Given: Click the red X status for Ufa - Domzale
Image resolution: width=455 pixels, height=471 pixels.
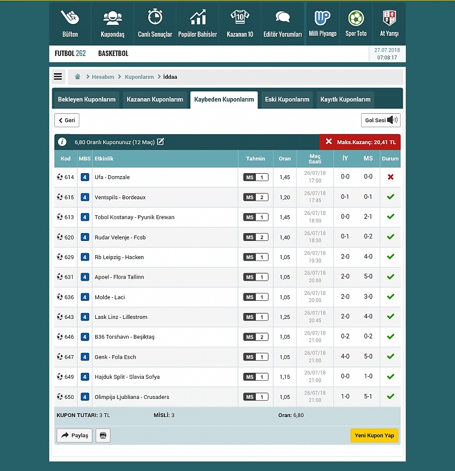Looking at the screenshot, I should (391, 177).
